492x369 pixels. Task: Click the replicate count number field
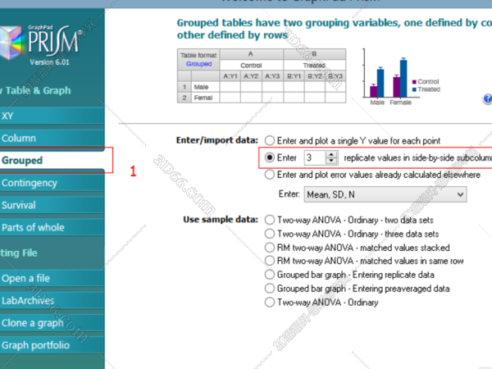coord(312,157)
